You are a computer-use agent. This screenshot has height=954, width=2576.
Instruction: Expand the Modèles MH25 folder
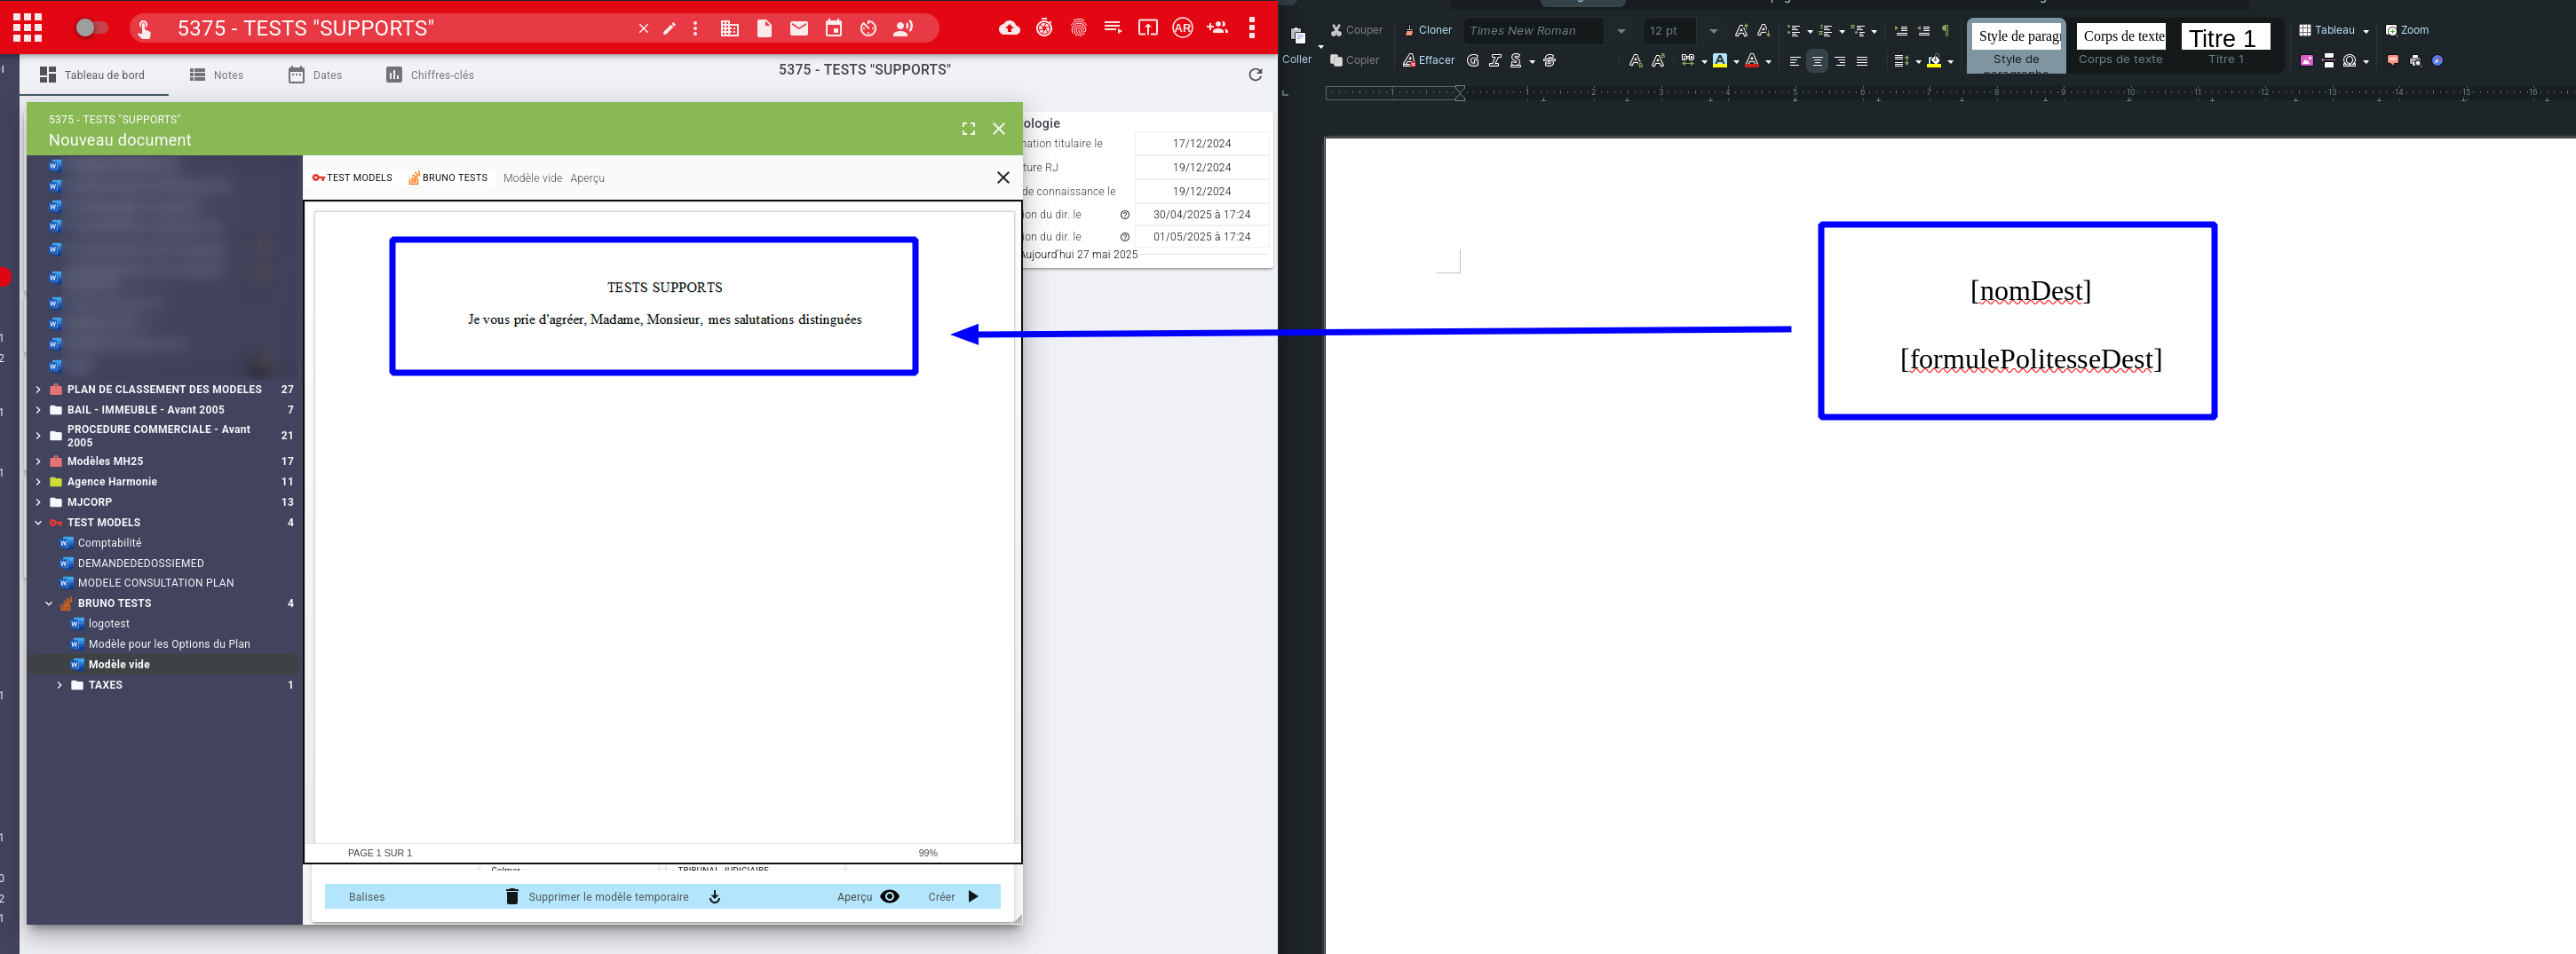[x=38, y=461]
